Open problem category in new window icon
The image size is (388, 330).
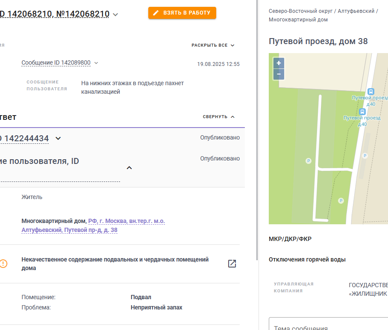point(232,264)
